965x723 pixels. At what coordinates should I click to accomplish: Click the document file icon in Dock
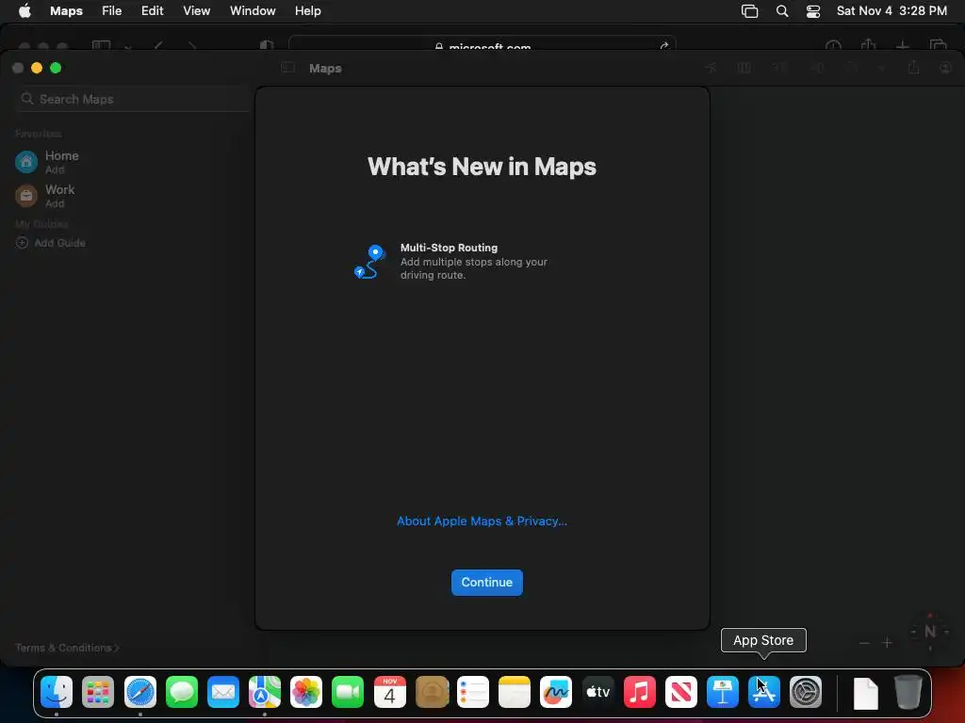click(866, 693)
